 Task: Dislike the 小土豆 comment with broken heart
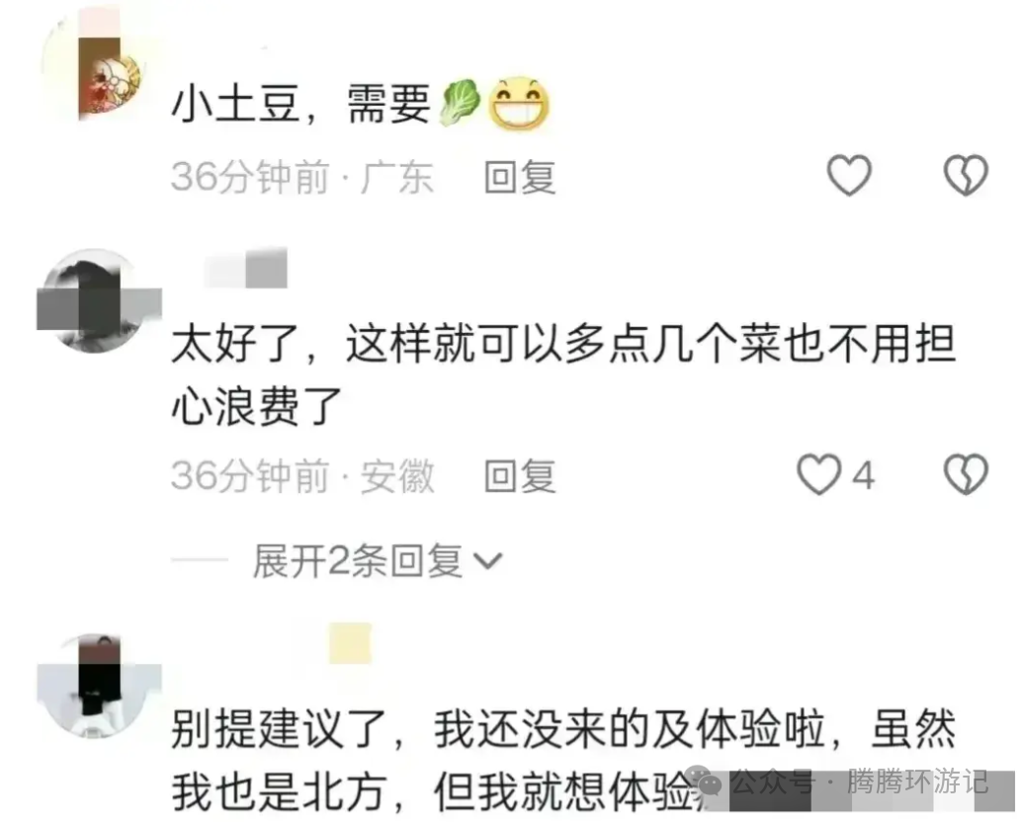(966, 176)
